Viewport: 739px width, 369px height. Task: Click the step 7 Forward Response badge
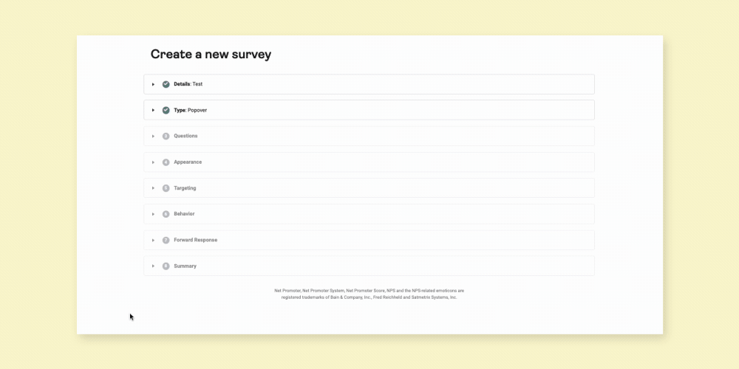[x=166, y=240]
